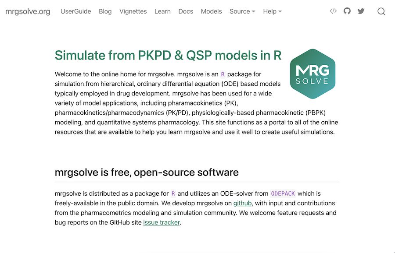Go to mrgsolve.org home brand link
The width and height of the screenshot is (395, 253).
28,11
